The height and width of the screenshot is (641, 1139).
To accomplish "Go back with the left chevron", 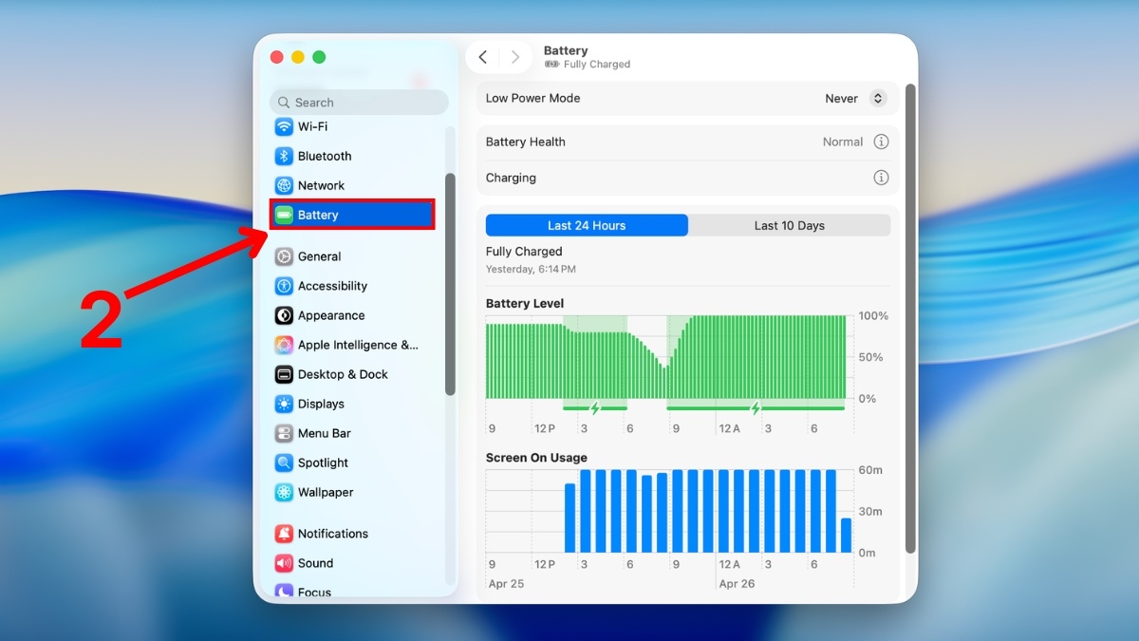I will pos(483,57).
